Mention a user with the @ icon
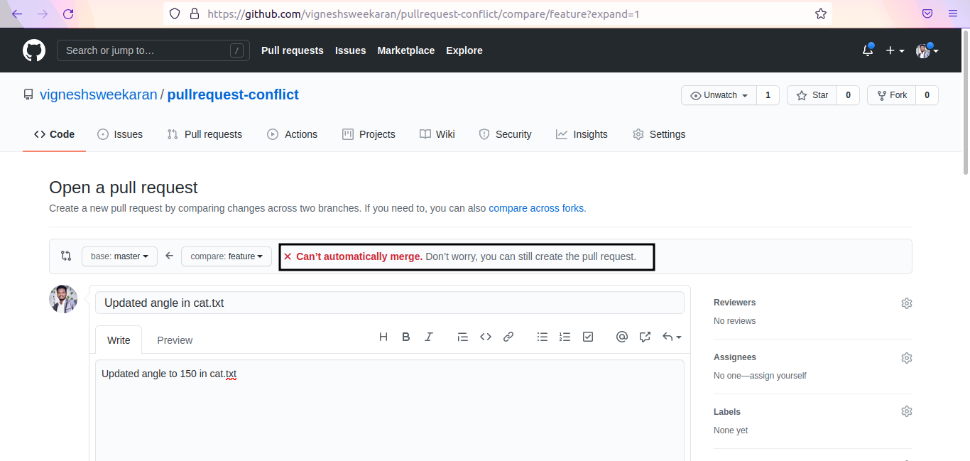Screen dimensions: 970x461 click(622, 337)
